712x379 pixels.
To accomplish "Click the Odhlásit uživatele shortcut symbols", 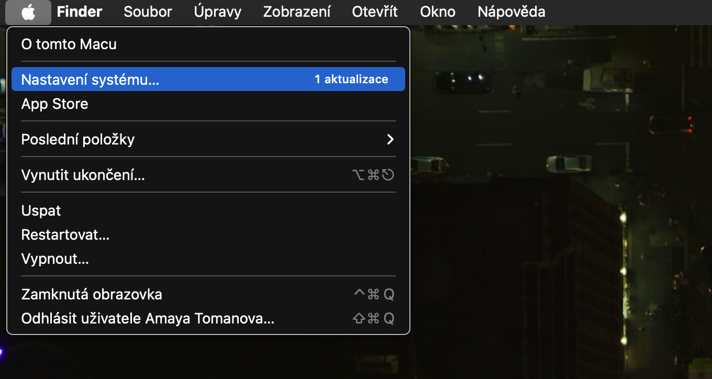I will point(374,318).
